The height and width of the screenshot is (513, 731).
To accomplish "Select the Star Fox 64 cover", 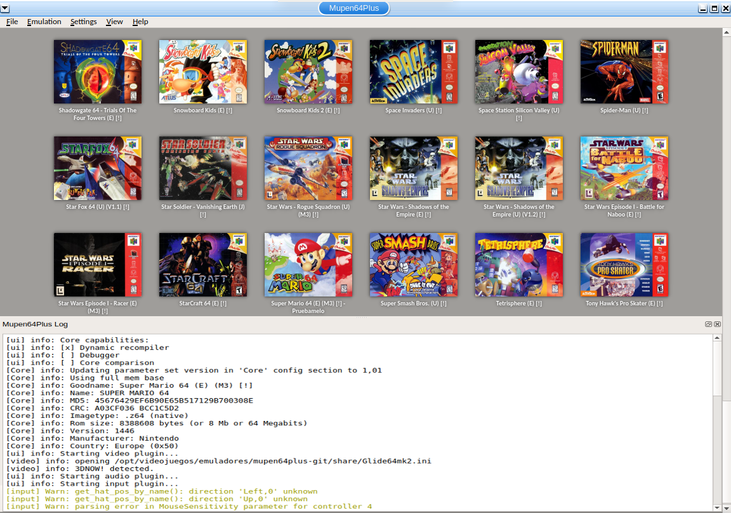I will (x=98, y=168).
